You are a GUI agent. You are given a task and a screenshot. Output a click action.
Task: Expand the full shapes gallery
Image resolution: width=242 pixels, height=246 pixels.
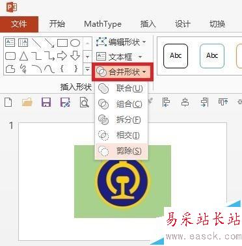click(x=87, y=69)
